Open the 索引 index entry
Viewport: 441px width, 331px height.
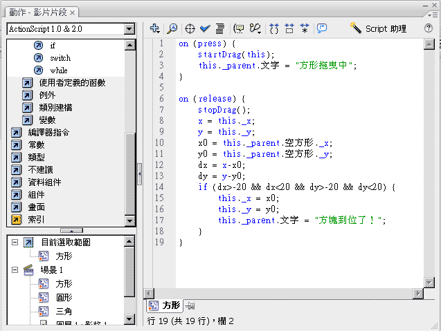[x=36, y=219]
